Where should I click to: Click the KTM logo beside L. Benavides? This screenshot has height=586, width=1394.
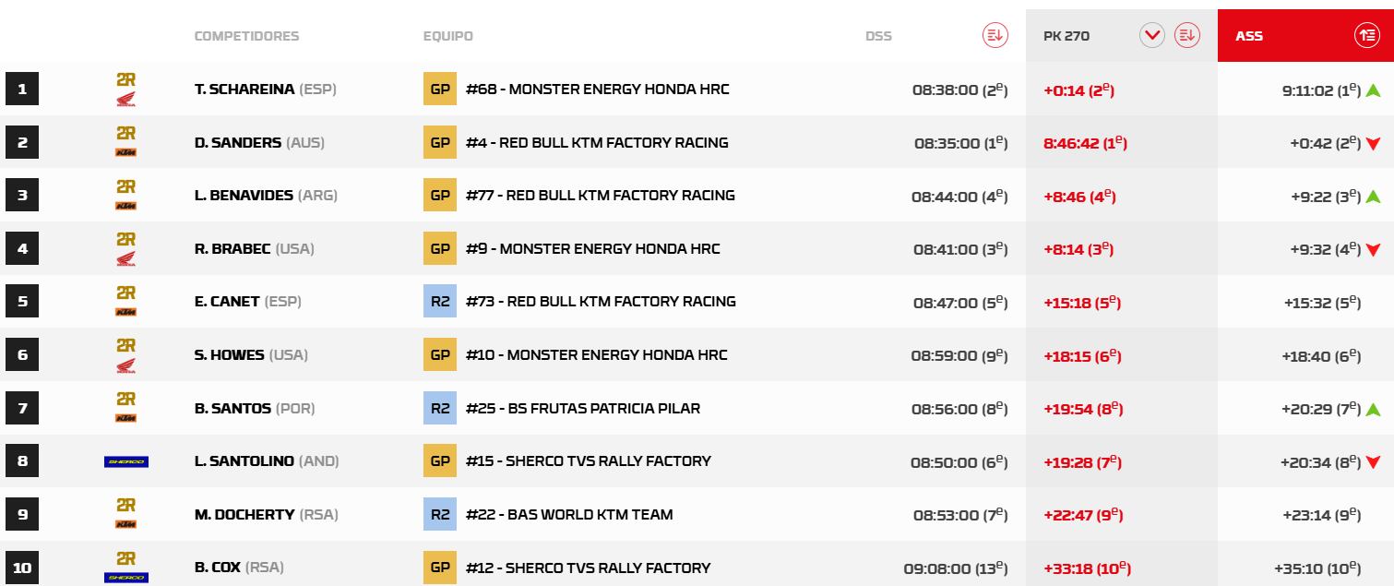126,205
